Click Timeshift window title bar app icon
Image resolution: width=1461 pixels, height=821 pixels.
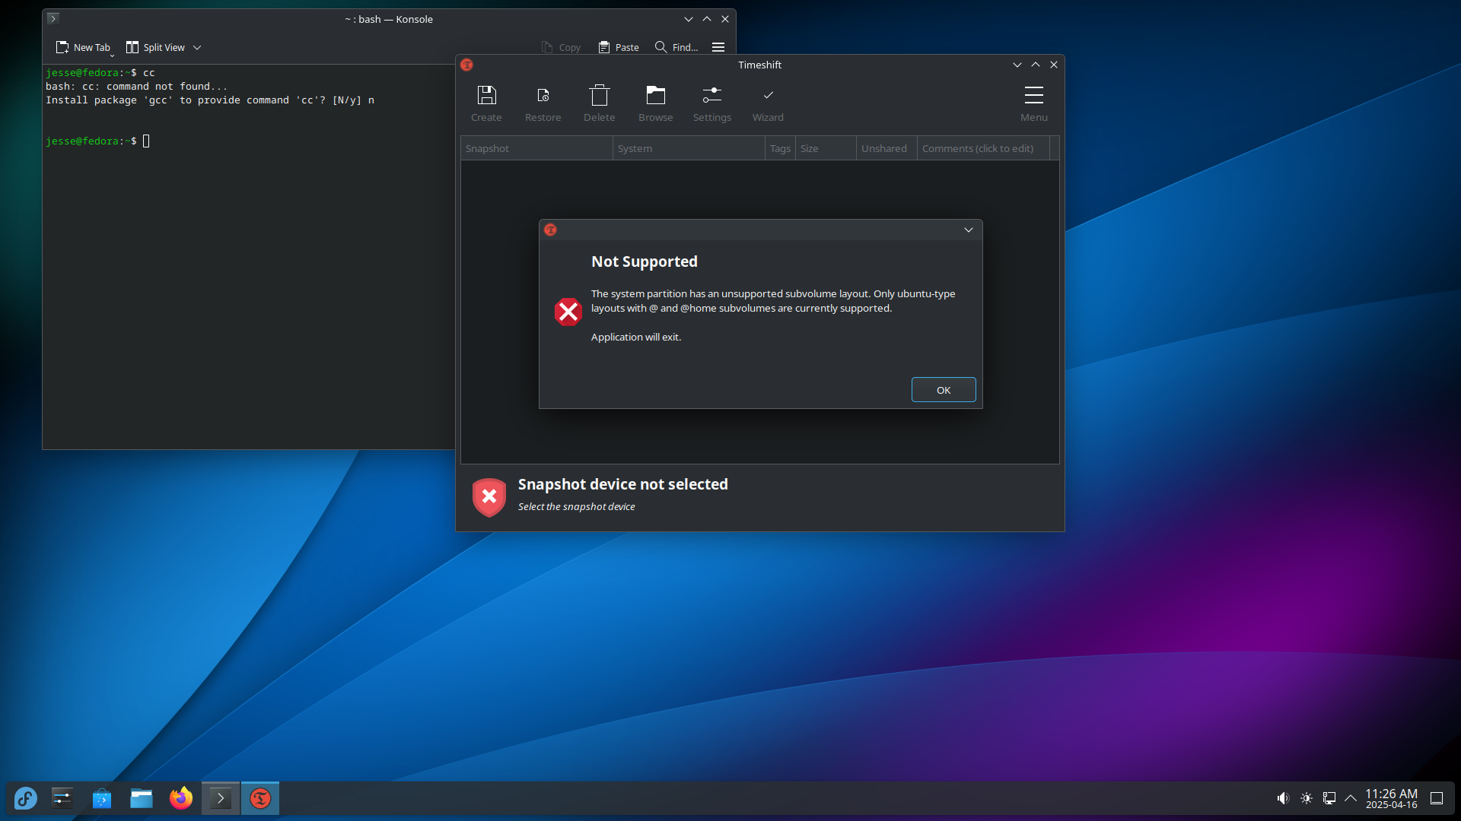point(466,65)
